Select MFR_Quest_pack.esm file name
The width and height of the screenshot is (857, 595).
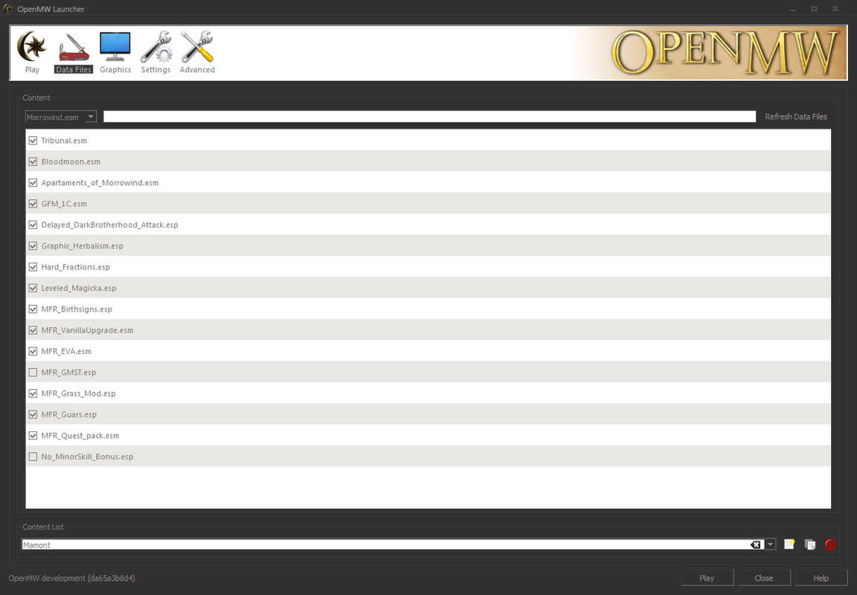tap(80, 435)
